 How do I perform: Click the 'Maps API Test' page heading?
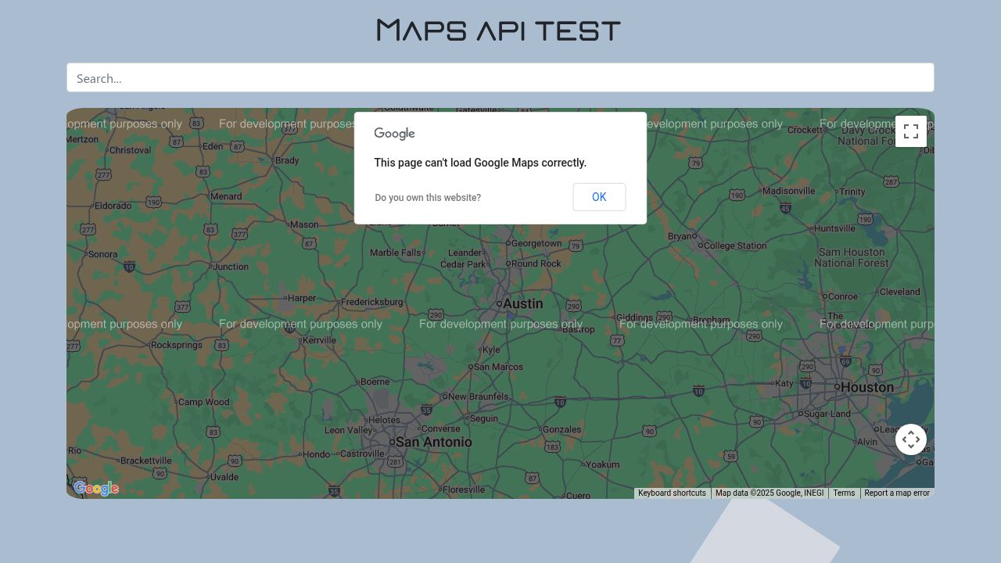[x=497, y=29]
